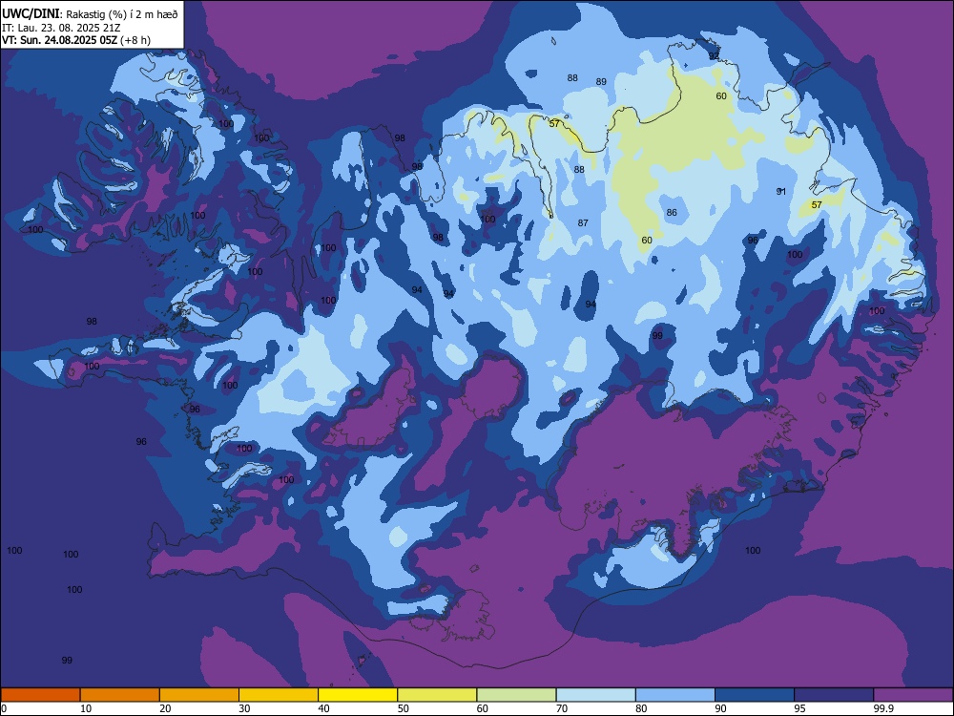Click the dark navy 95–99.9 legend swatch
This screenshot has height=716, width=954.
coord(834,695)
